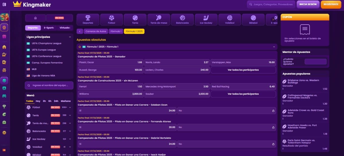Image resolution: width=344 pixels, height=156 pixels.
Task: Select the Tenis de mesa category tile
Action: click(x=158, y=19)
